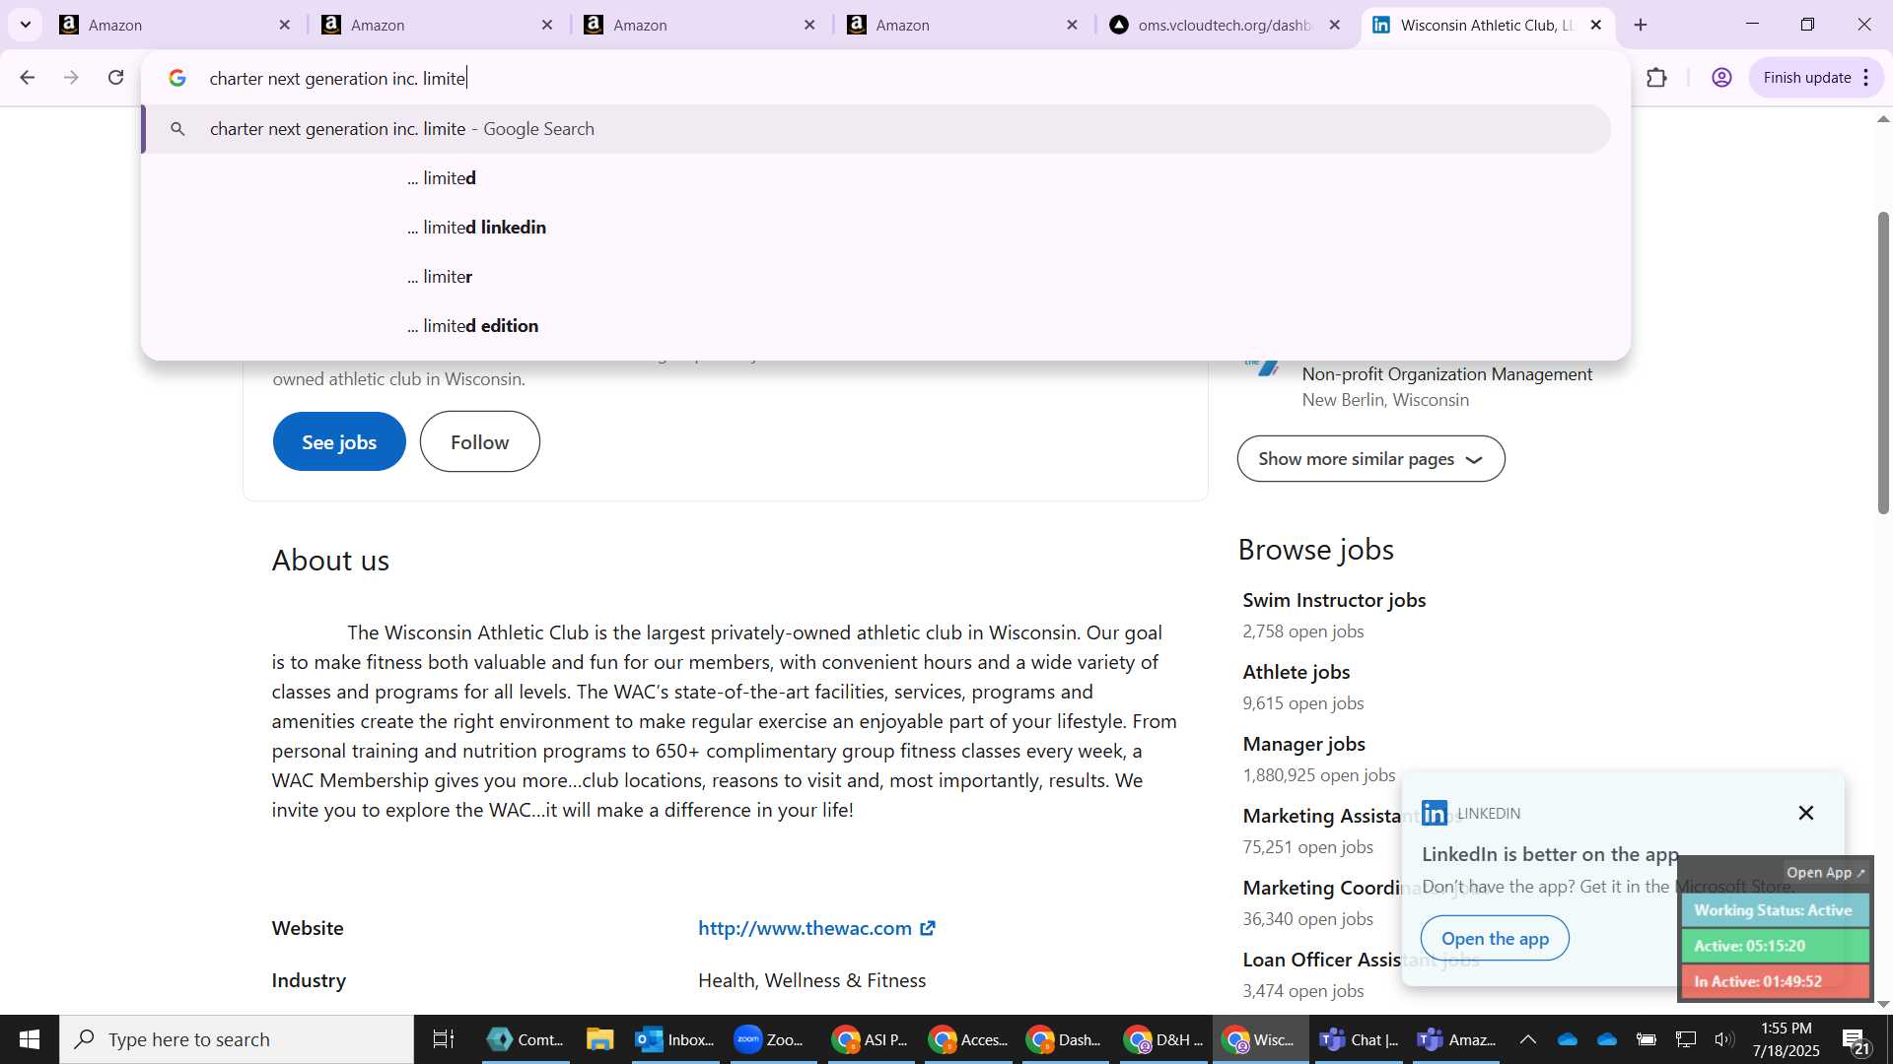Select the Google Search suggestion row

[877, 129]
